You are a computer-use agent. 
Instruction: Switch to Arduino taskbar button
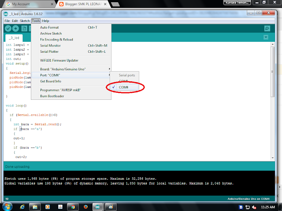(98, 207)
